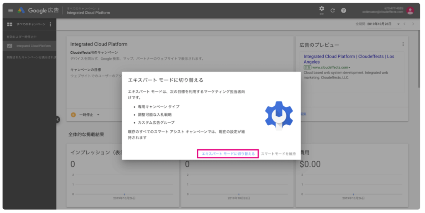Click the refresh icon in header
The image size is (425, 213).
(332, 10)
